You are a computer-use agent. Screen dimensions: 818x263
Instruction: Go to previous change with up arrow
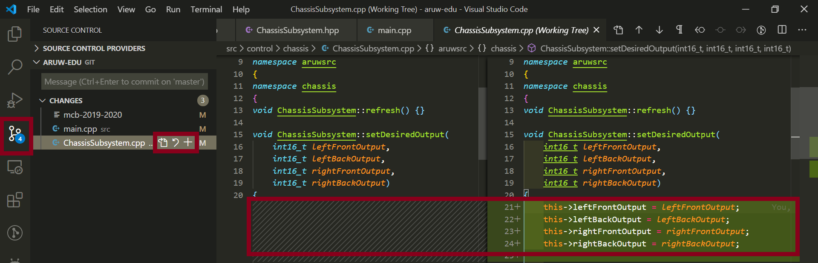(x=639, y=30)
